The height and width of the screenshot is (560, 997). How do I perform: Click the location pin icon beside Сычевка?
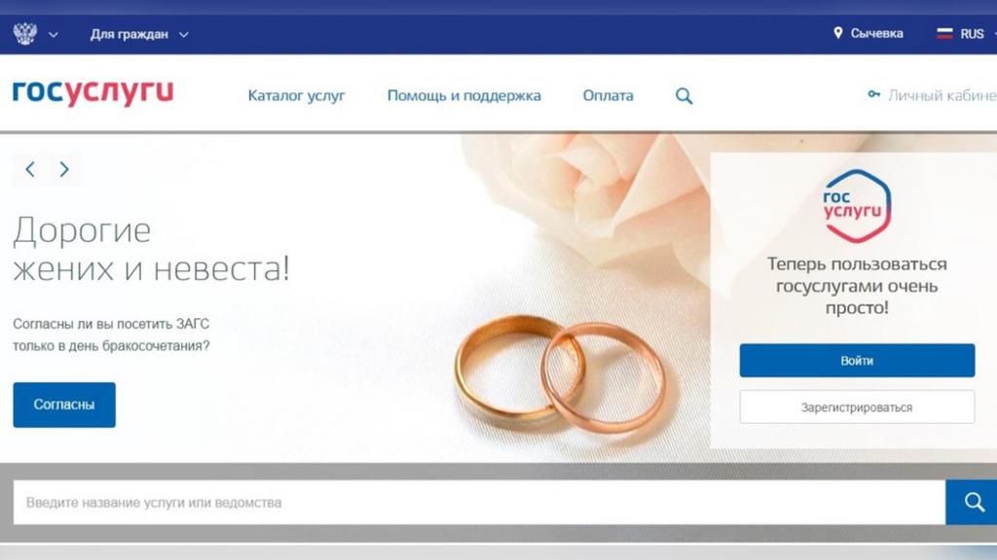pyautogui.click(x=838, y=33)
